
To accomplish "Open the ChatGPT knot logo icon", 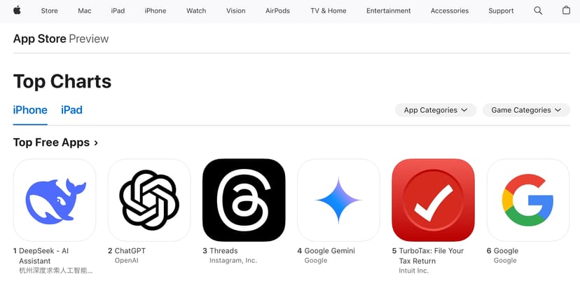I will click(149, 200).
